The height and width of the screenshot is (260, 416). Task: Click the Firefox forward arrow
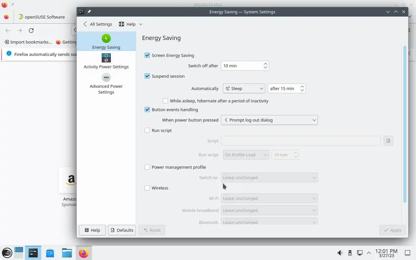point(19,31)
